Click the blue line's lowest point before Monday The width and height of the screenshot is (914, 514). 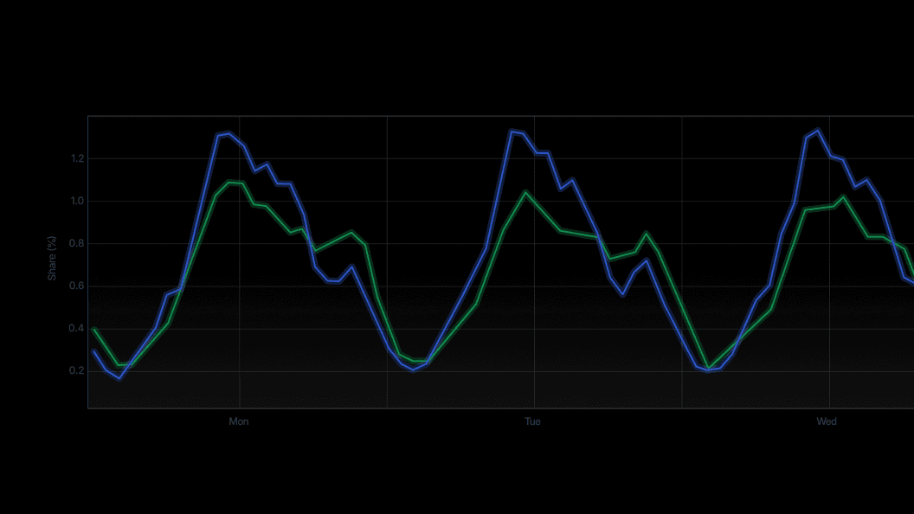click(119, 378)
